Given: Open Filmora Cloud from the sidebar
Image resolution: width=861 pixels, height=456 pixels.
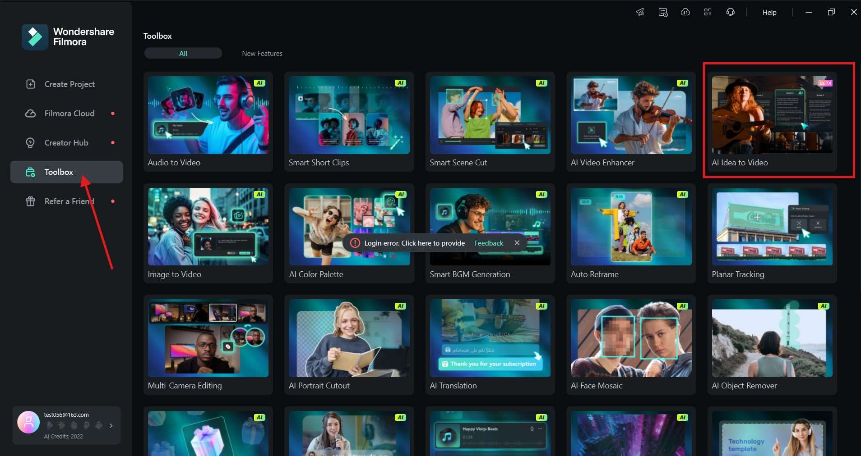Looking at the screenshot, I should coord(66,114).
